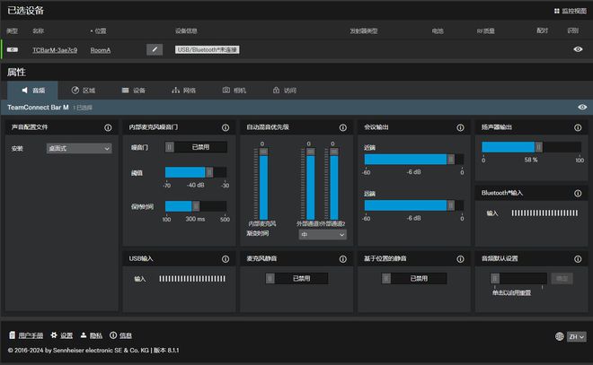Sort by the 位置 column header
The image size is (593, 365).
(x=98, y=31)
